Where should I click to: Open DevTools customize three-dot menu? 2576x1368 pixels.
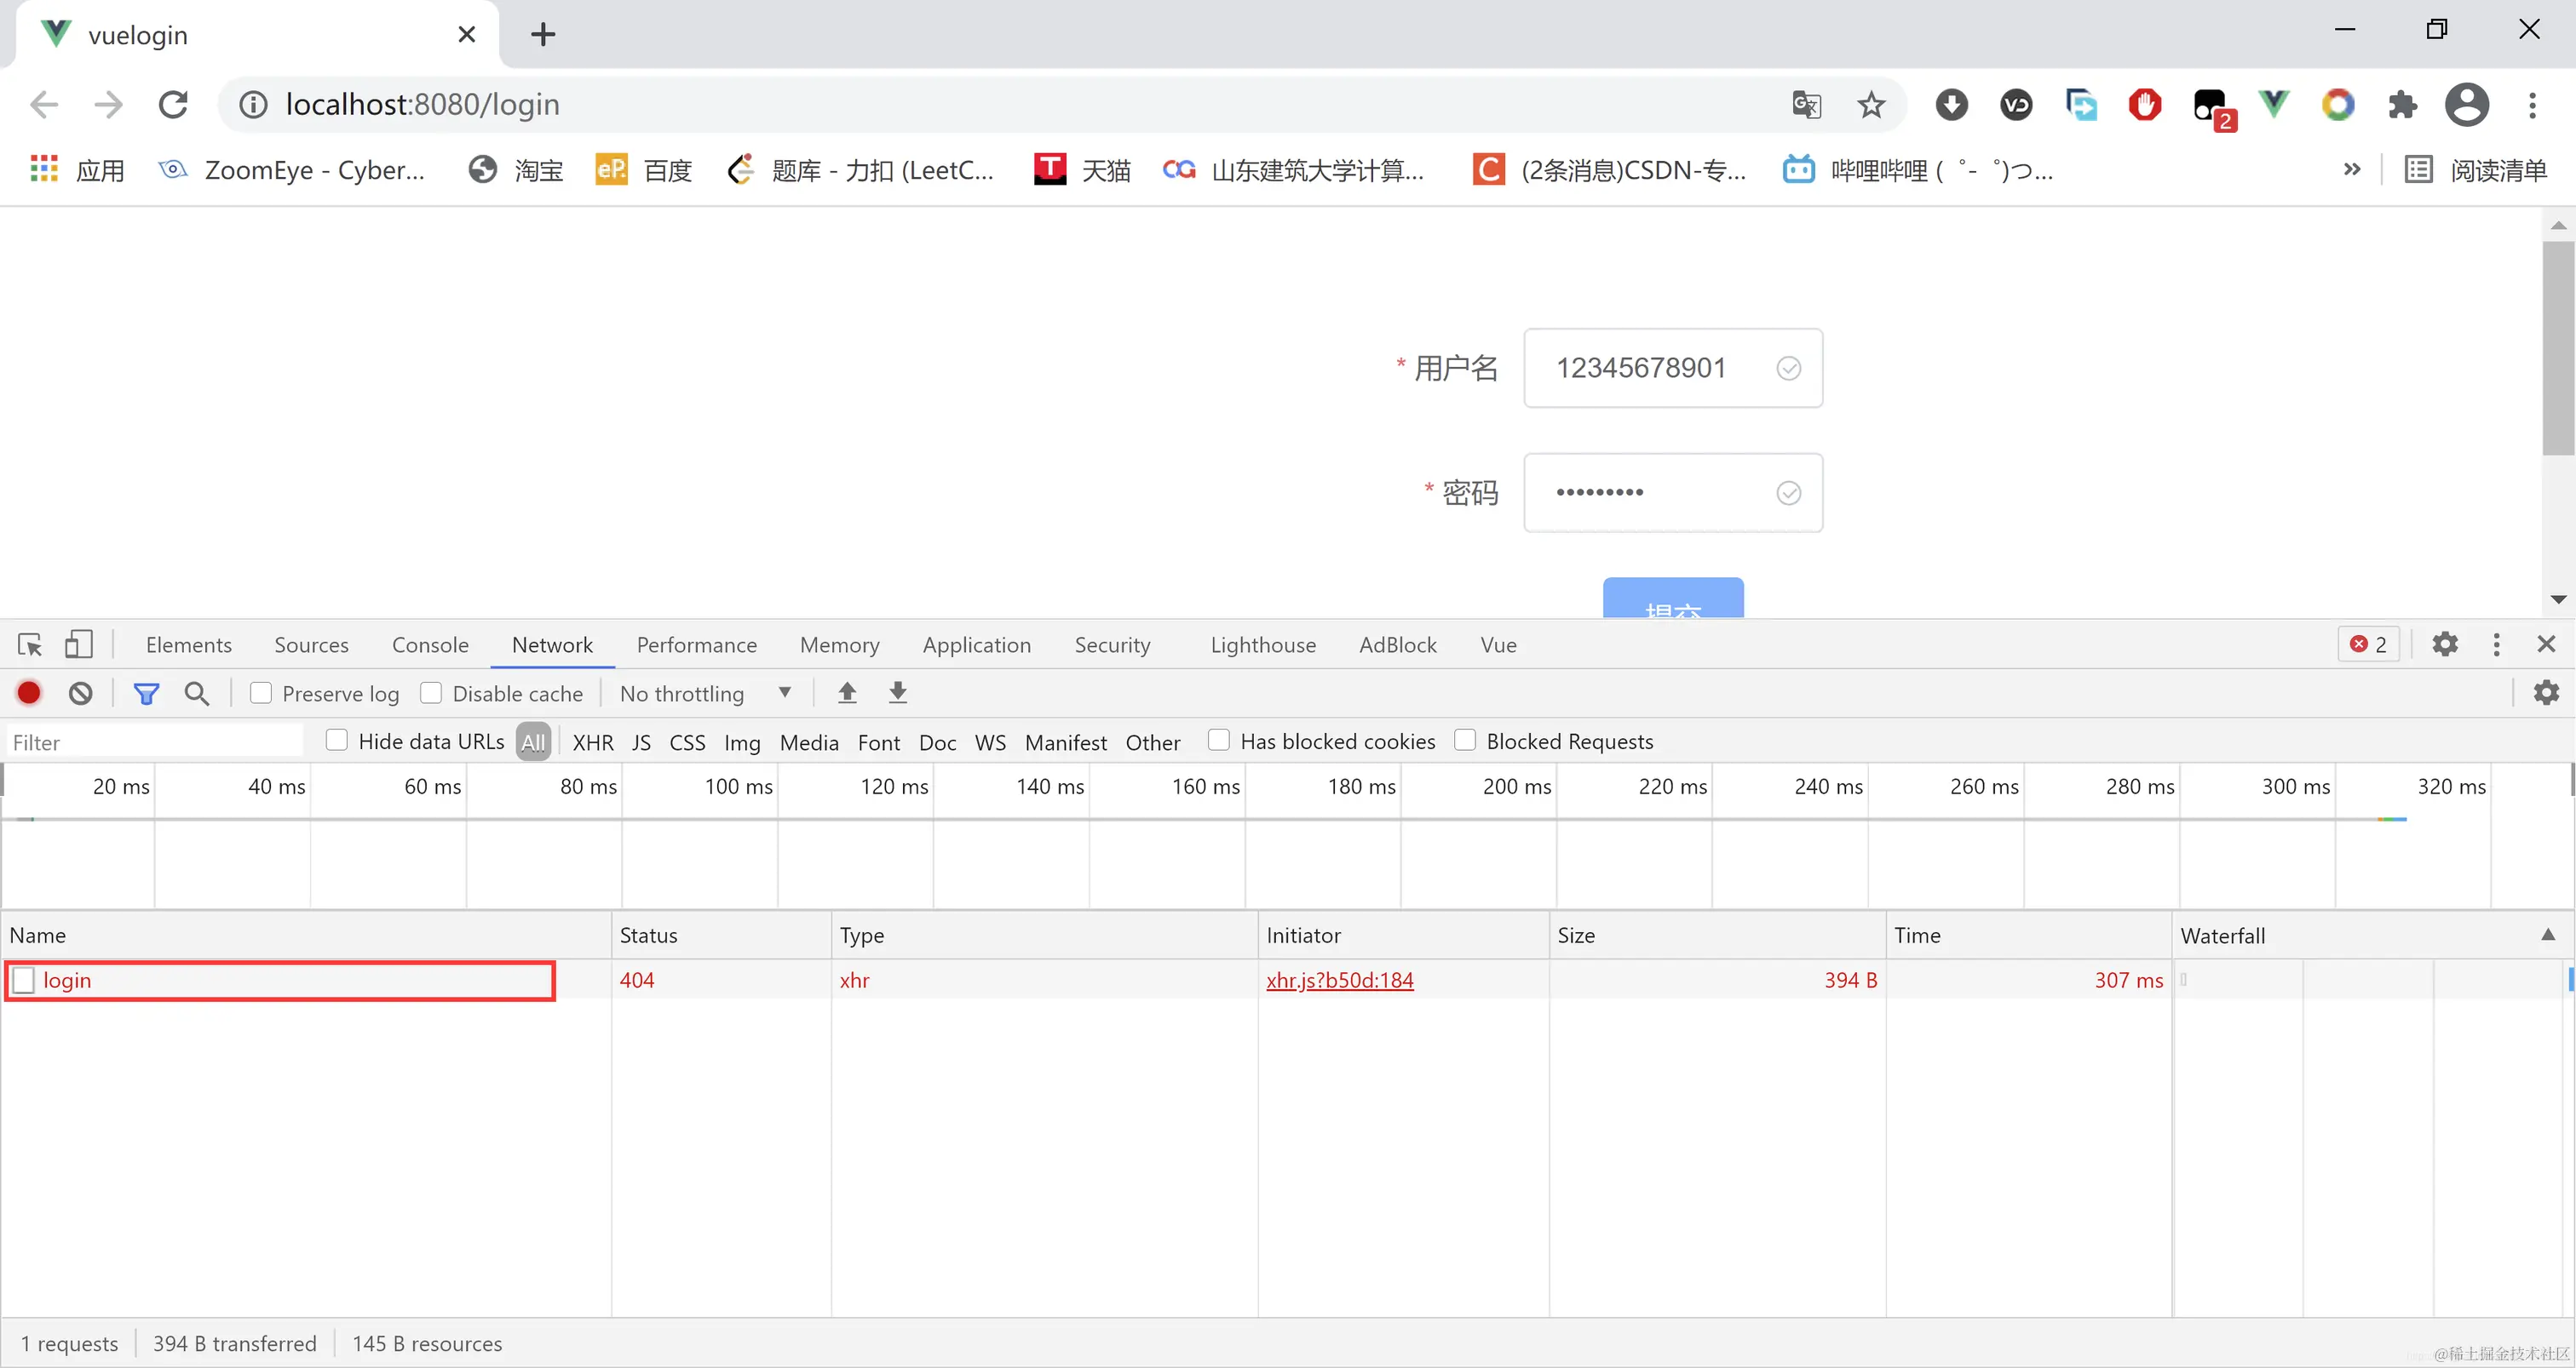[2496, 644]
